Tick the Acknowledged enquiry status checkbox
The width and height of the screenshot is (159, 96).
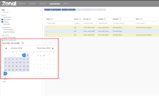point(2,30)
